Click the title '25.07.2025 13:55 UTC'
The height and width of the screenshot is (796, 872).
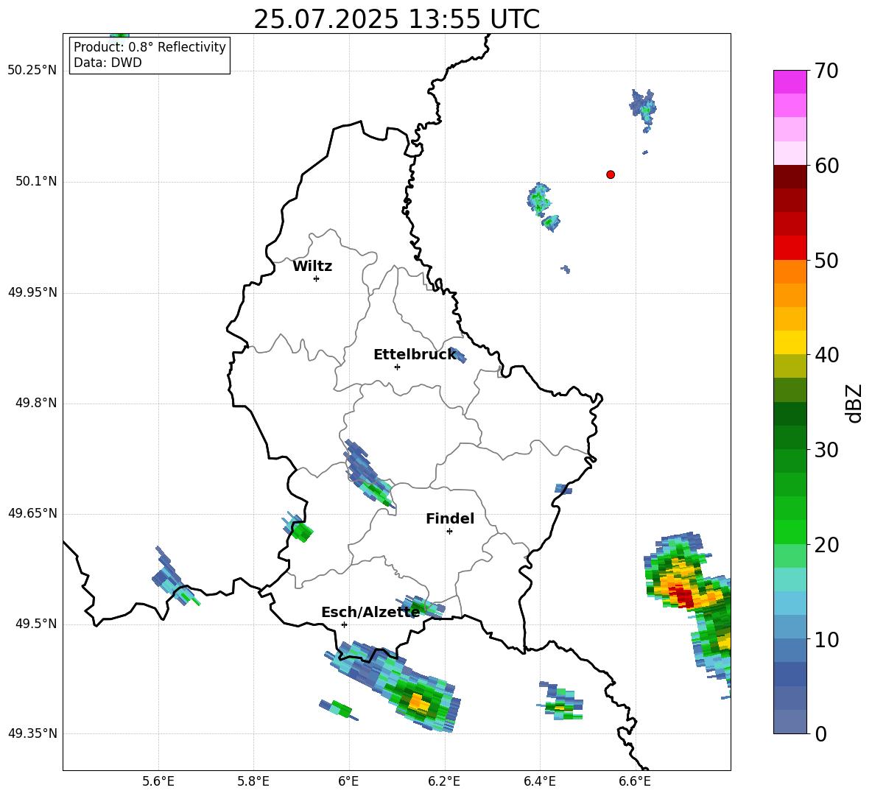(396, 19)
